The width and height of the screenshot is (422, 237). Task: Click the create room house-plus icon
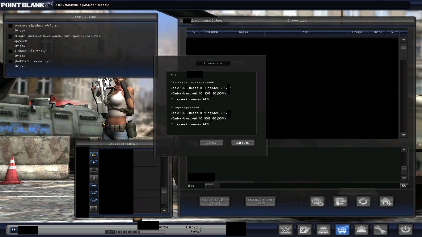pyautogui.click(x=386, y=202)
